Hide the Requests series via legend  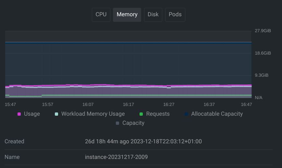tap(158, 114)
